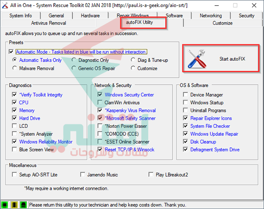Select the Customize preset radio button
This screenshot has height=209, width=264.
(133, 68)
